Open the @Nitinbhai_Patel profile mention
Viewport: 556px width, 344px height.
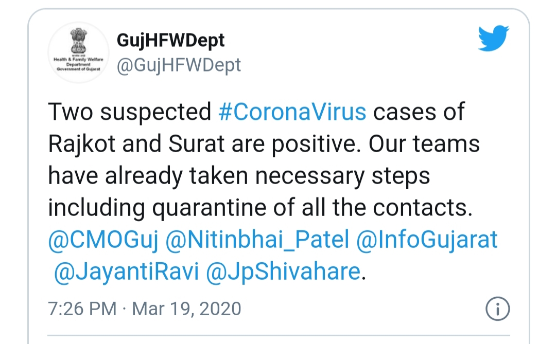[257, 240]
